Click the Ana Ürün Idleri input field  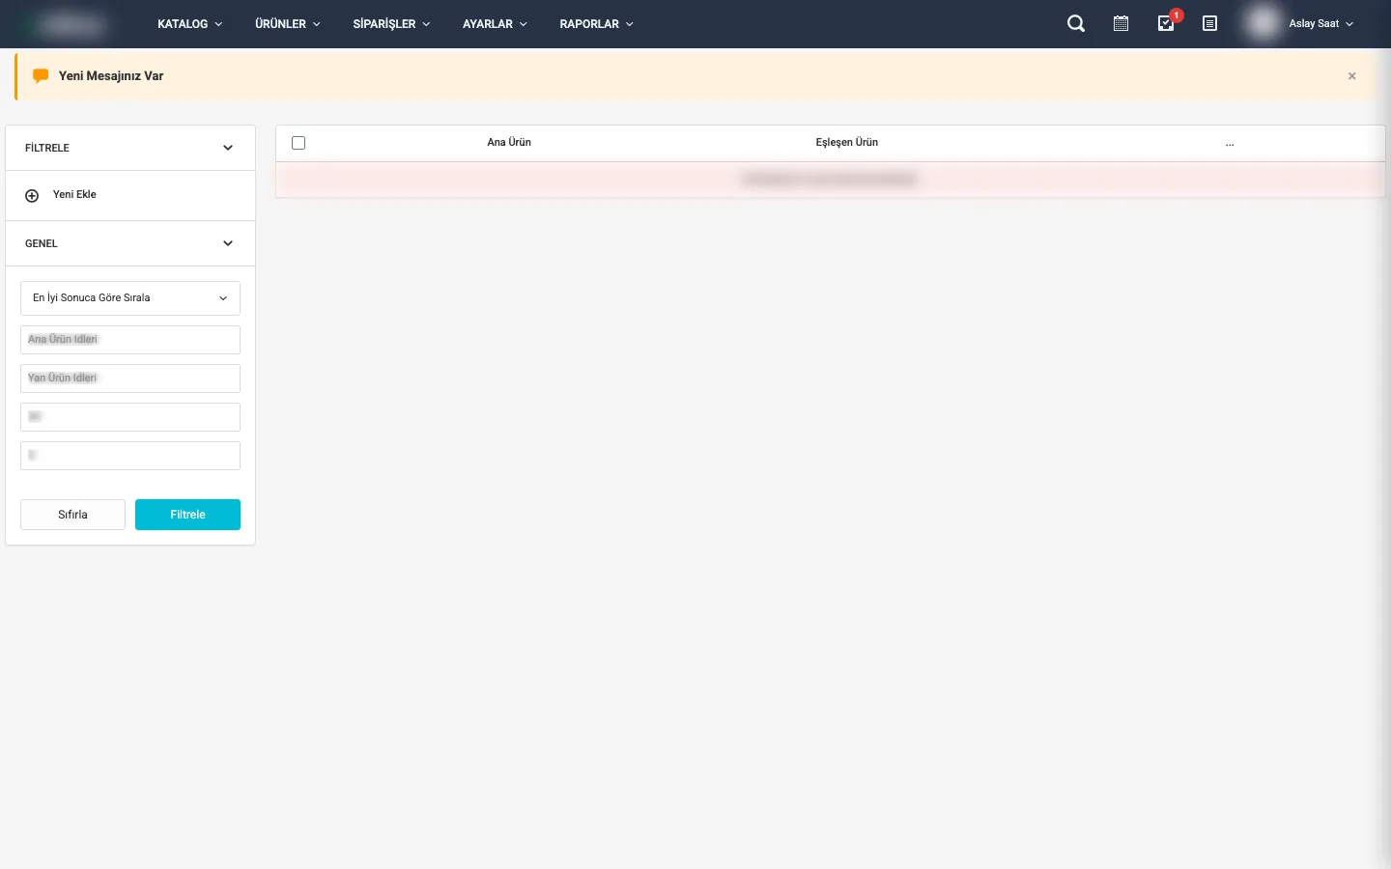[x=130, y=340]
